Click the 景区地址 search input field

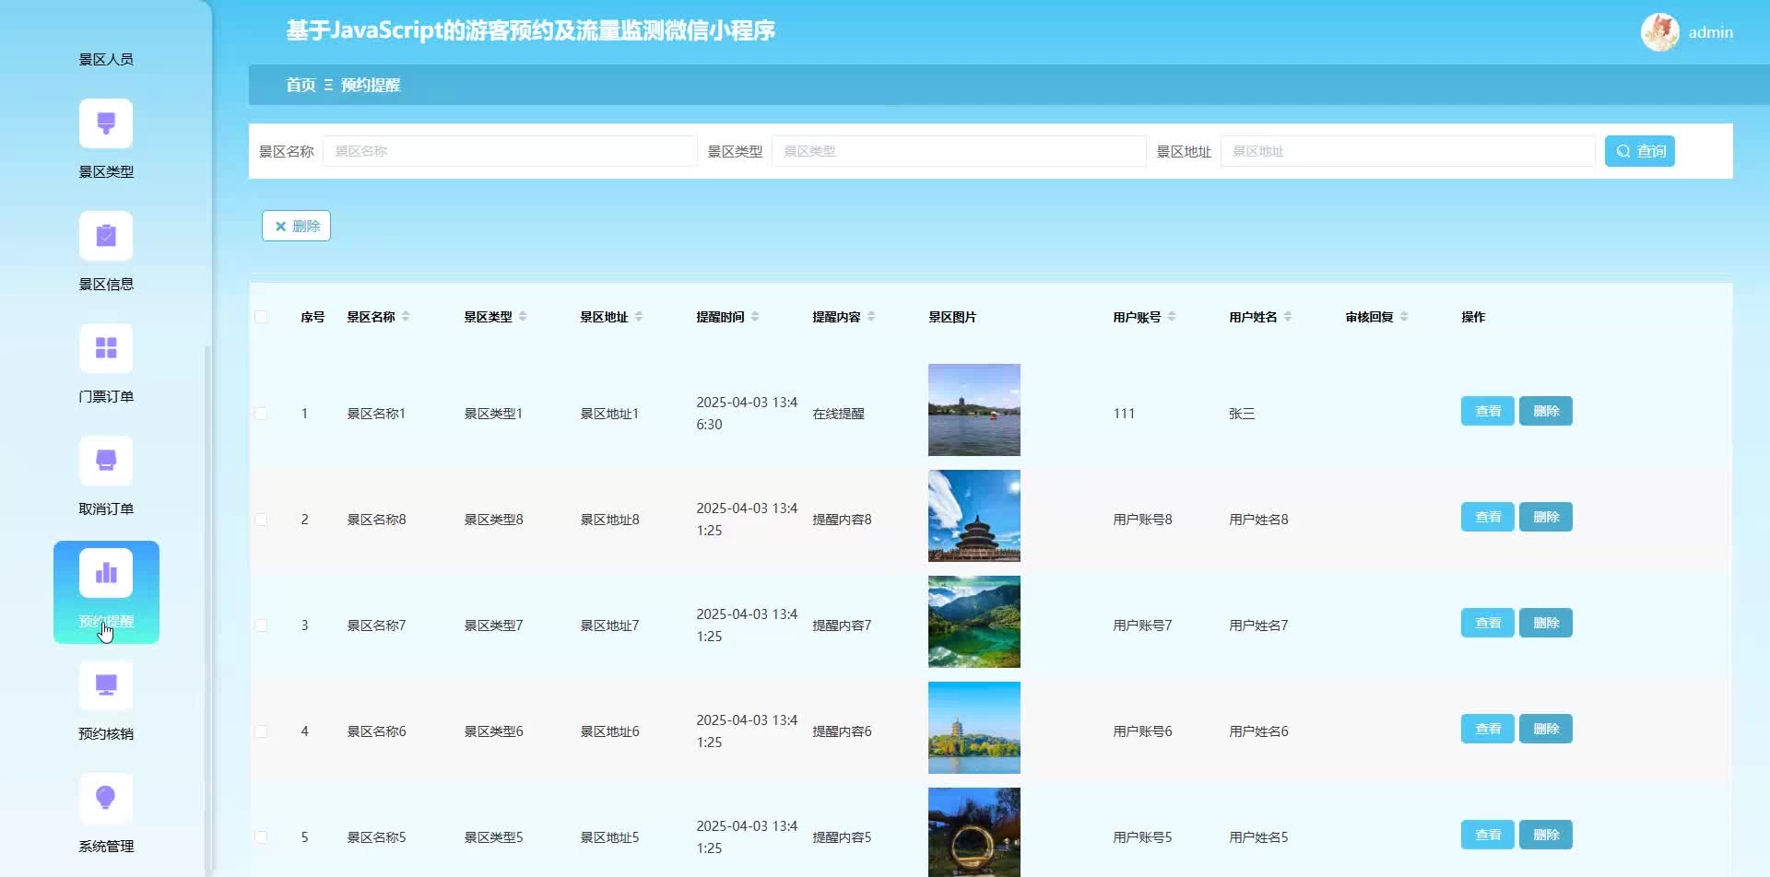pos(1407,151)
